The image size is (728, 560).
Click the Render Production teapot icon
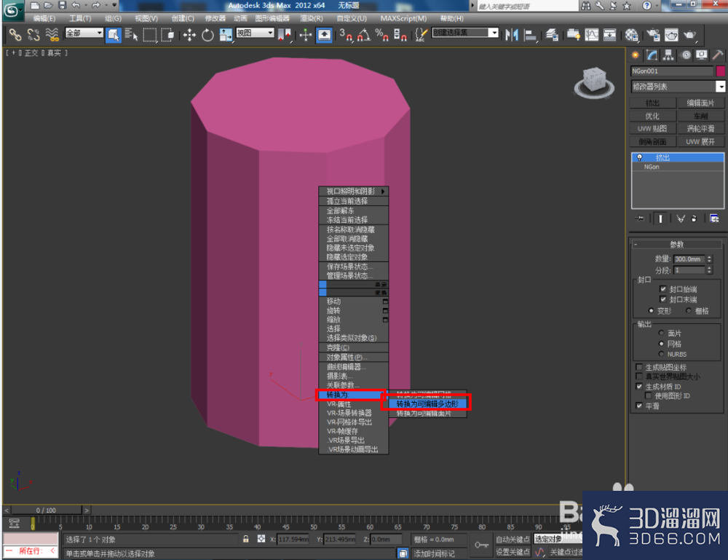pyautogui.click(x=690, y=35)
